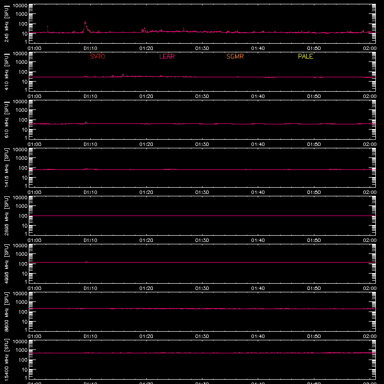Click the 10000 y-axis label on 245 MHz plot
Image resolution: width=384 pixels, height=384 pixels.
(x=20, y=5)
